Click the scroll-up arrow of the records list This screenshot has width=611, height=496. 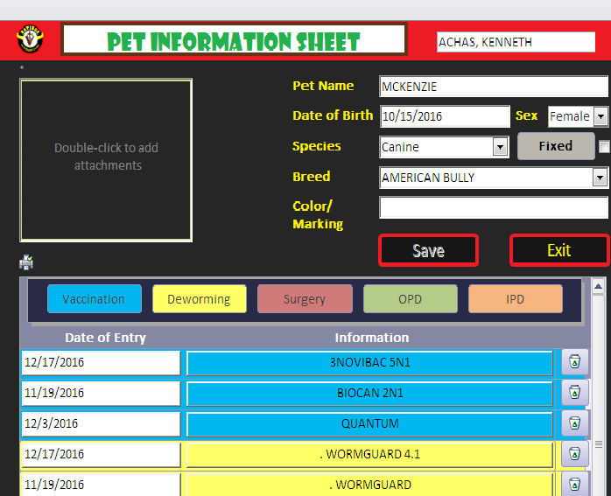coord(599,286)
